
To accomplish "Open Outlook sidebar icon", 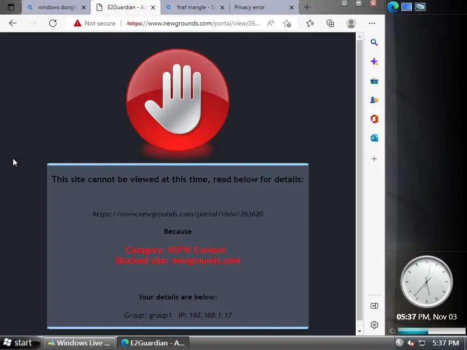I will (374, 138).
